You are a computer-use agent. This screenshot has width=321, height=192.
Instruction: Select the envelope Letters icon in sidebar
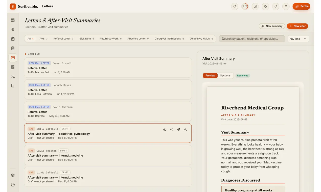[13, 58]
